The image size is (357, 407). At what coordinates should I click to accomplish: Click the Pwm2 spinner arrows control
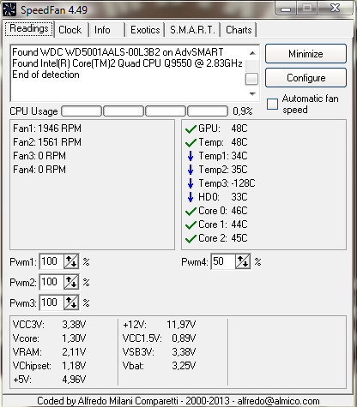click(x=71, y=282)
